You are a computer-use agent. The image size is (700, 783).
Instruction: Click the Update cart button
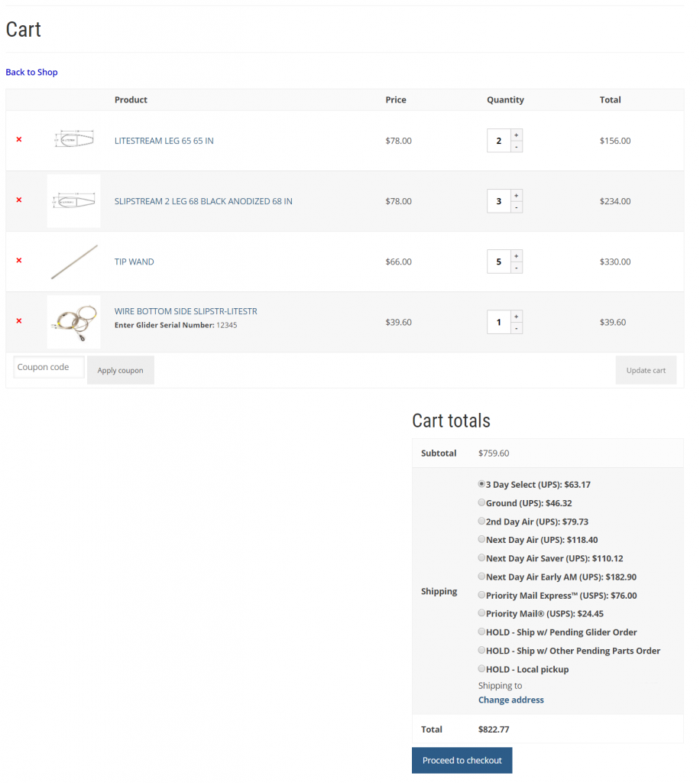tap(646, 370)
